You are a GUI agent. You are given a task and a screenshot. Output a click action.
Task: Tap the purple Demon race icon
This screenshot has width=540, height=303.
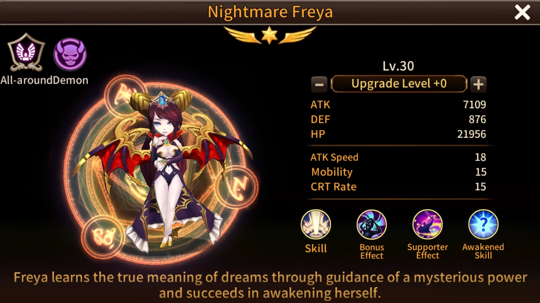[70, 54]
